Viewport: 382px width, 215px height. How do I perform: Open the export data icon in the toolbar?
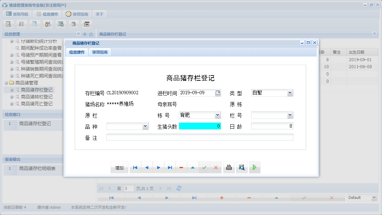[x=74, y=24]
